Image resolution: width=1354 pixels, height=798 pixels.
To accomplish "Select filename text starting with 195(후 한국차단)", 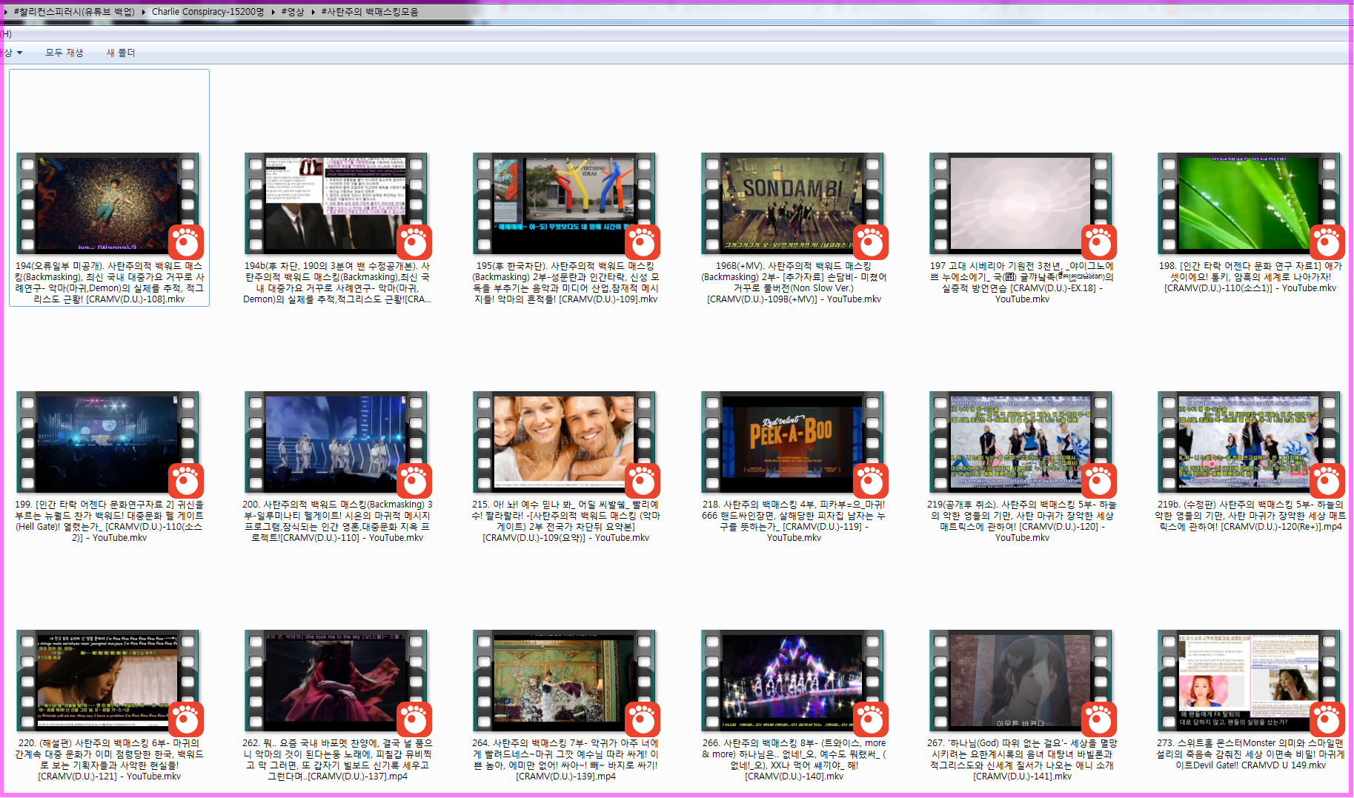I will coord(565,282).
